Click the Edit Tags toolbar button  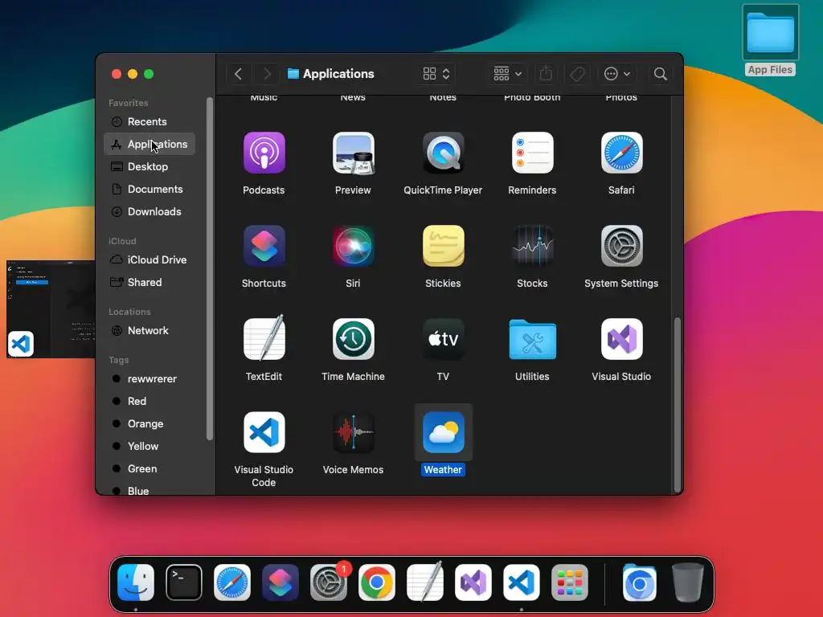[577, 74]
